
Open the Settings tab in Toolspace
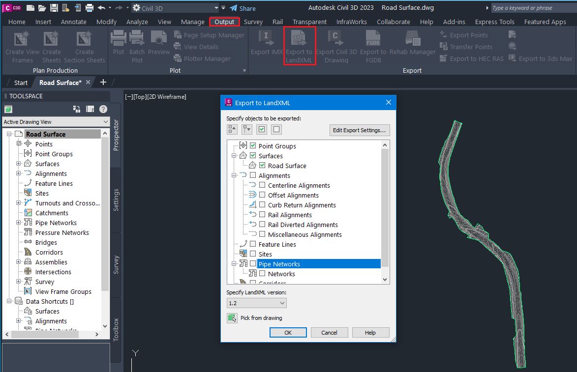click(x=116, y=200)
